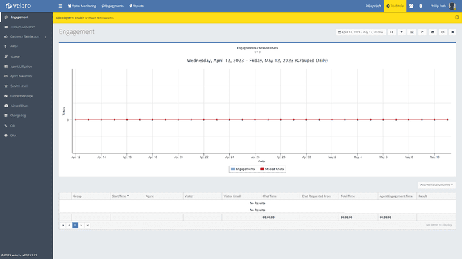This screenshot has width=462, height=259.
Task: Click the bar chart icon button
Action: coord(412,31)
